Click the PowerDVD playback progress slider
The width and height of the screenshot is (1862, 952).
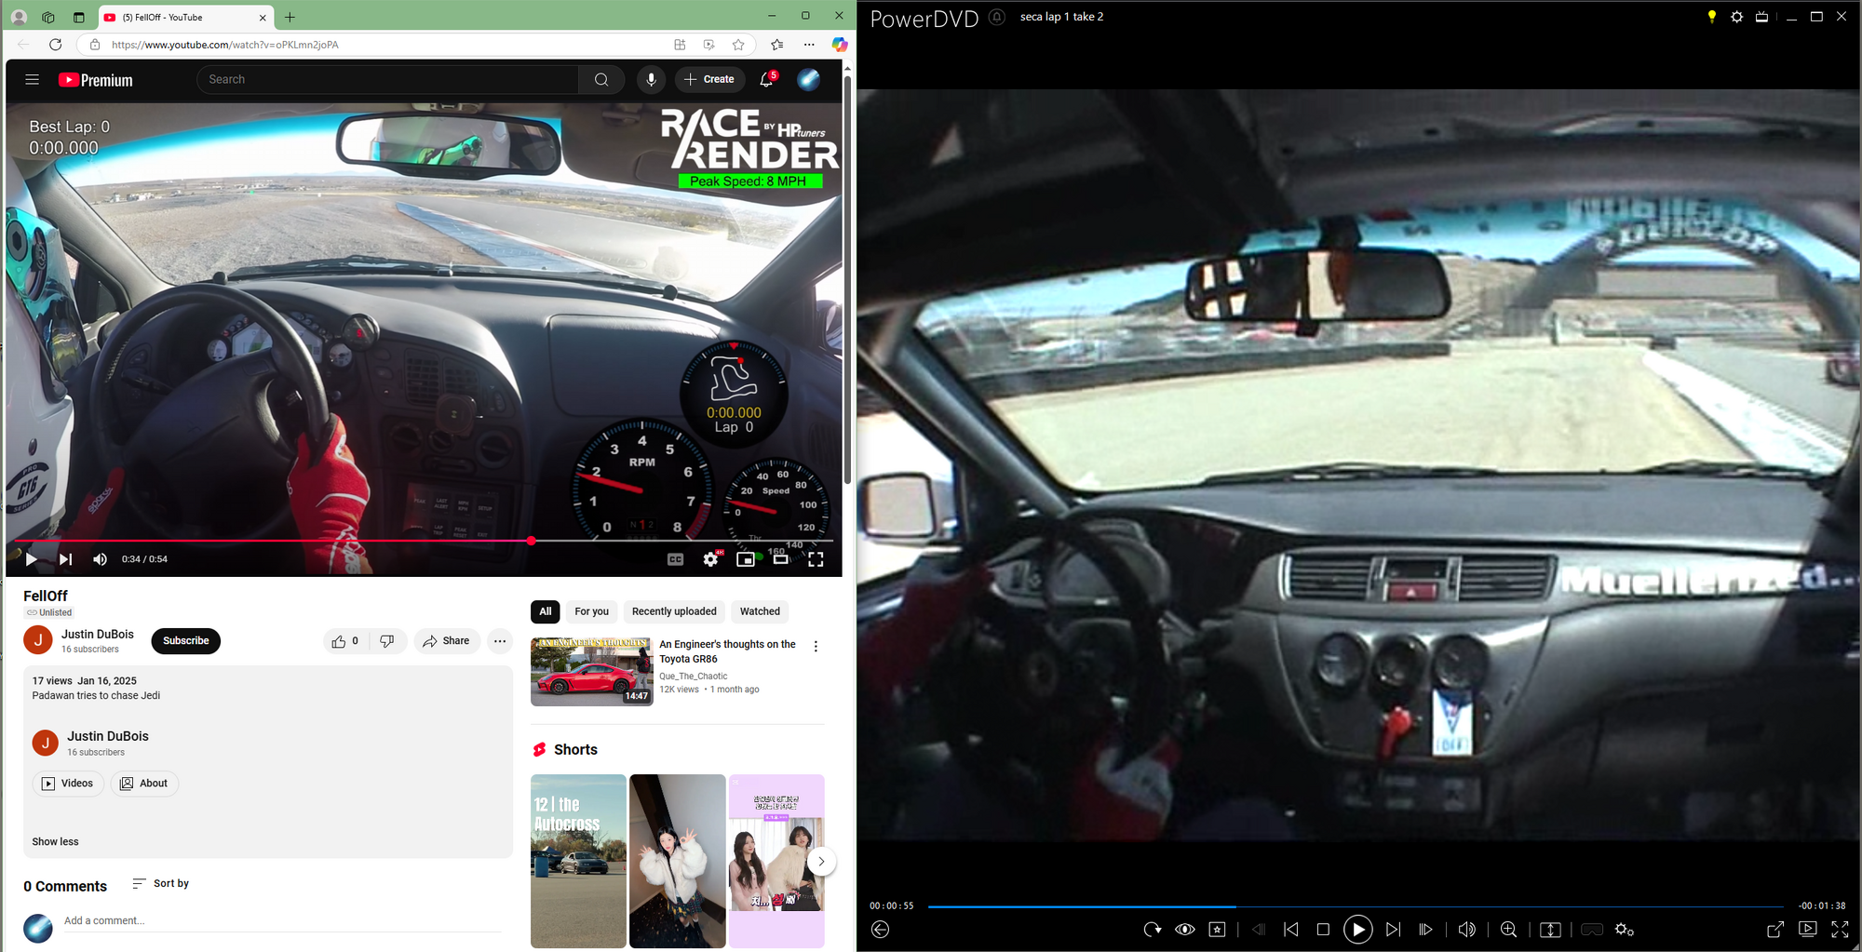(x=1356, y=905)
